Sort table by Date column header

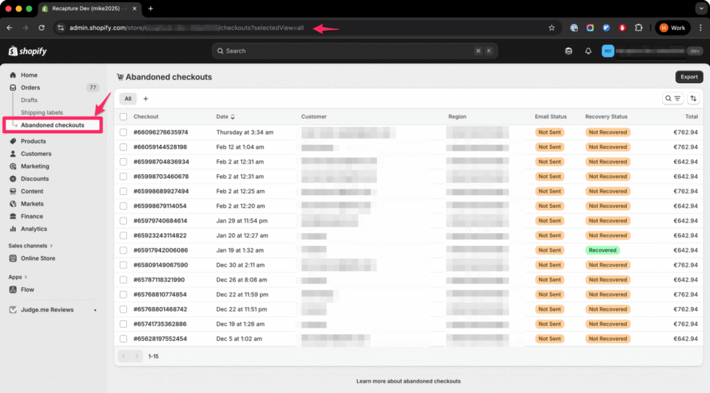225,116
